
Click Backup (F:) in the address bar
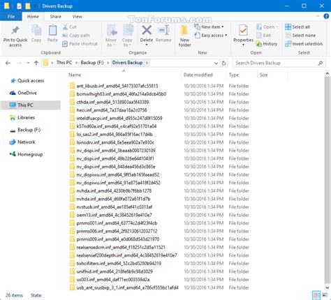click(x=92, y=63)
